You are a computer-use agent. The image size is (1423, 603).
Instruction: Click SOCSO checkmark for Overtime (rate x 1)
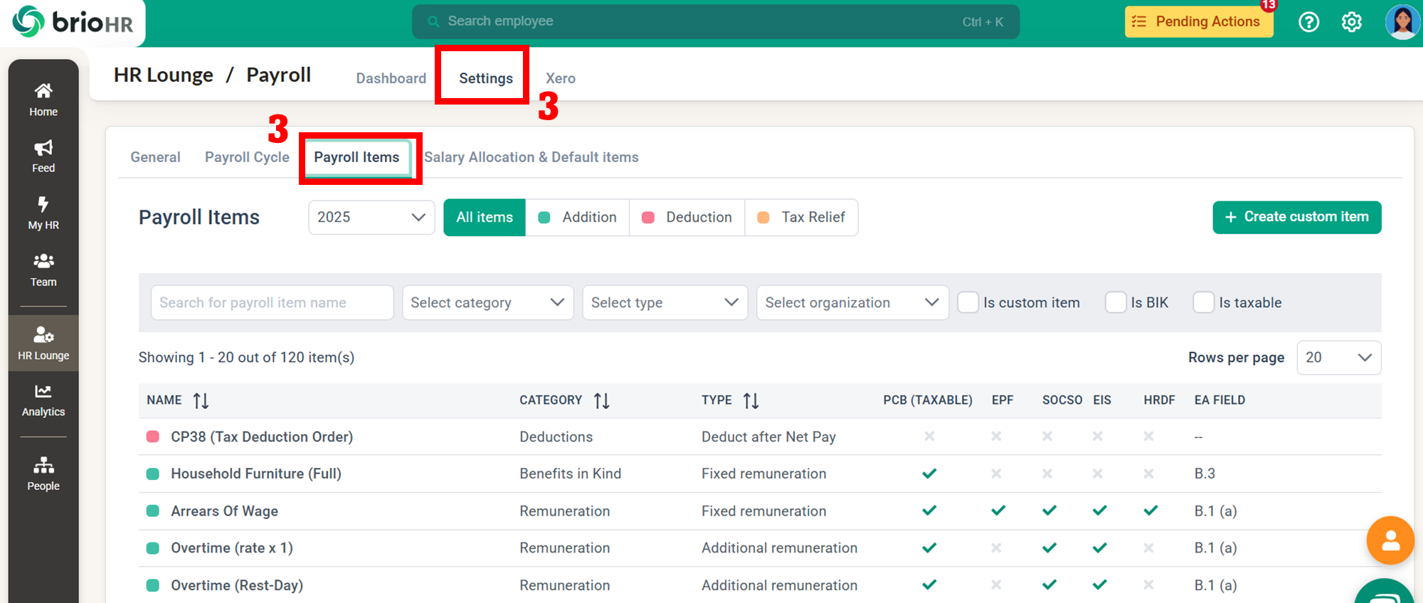[x=1049, y=548]
